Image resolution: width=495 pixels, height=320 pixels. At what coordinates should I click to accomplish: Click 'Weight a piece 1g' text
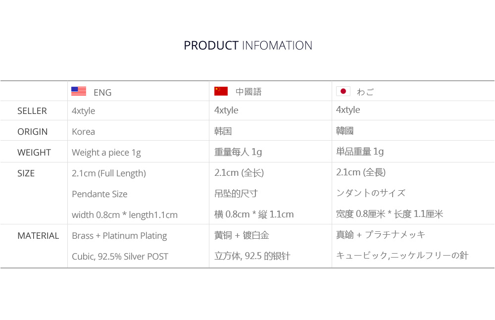coord(106,153)
